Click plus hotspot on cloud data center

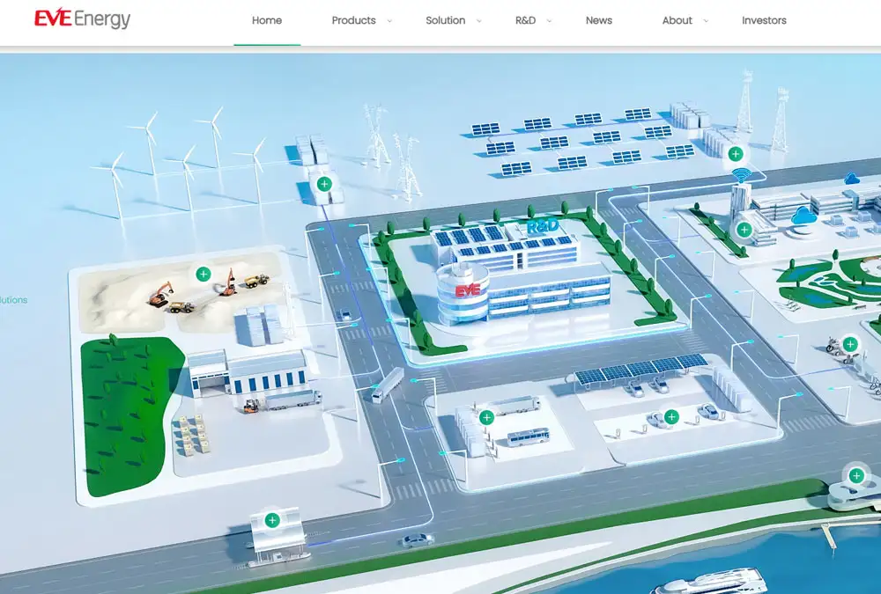pos(744,229)
